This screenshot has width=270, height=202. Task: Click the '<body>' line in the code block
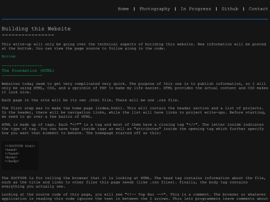[x=11, y=157]
